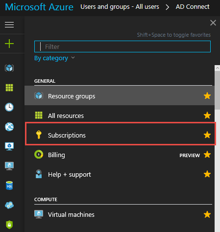Expand the hamburger menu in sidebar
220x232 pixels.
[9, 25]
